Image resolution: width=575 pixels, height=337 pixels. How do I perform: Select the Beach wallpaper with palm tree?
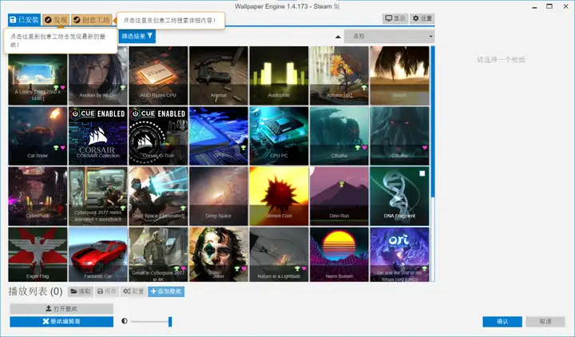[399, 76]
